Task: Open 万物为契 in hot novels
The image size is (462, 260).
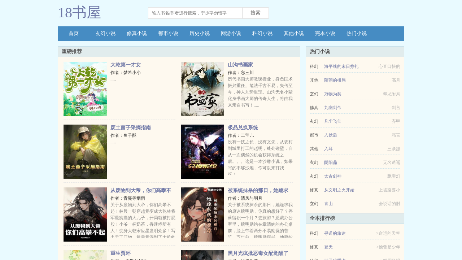Action: click(333, 94)
